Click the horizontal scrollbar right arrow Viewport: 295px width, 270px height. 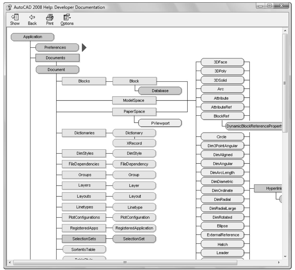tap(279, 262)
